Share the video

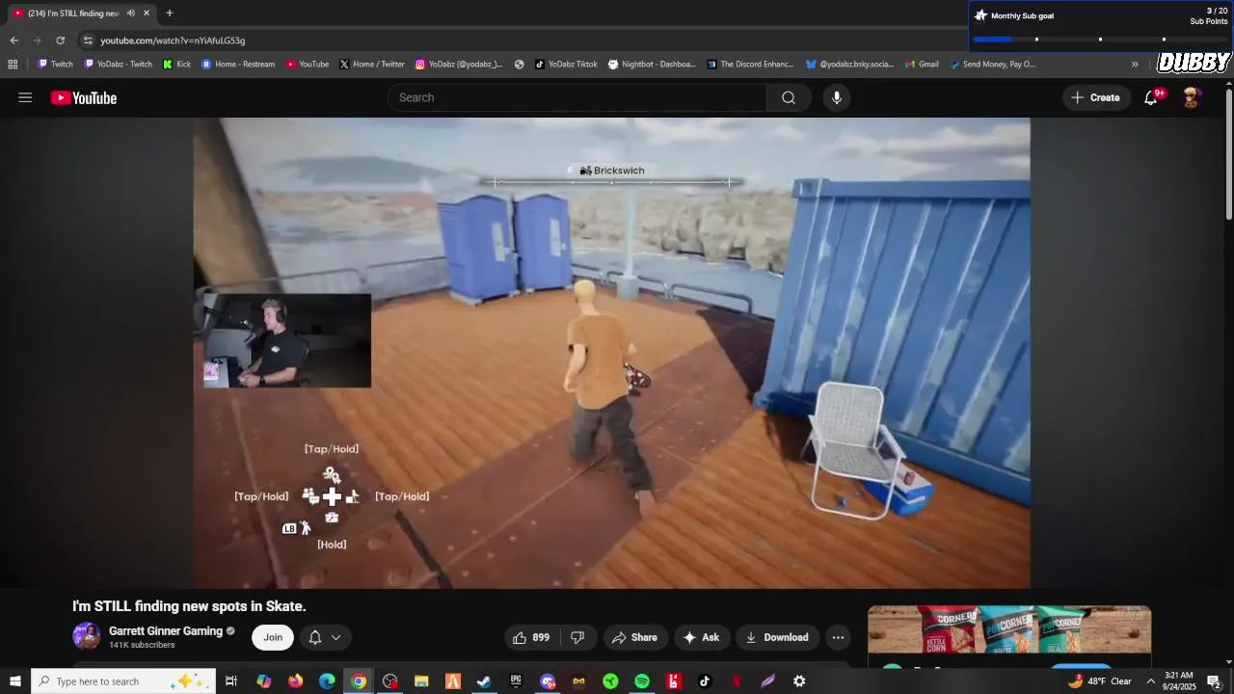coord(634,637)
